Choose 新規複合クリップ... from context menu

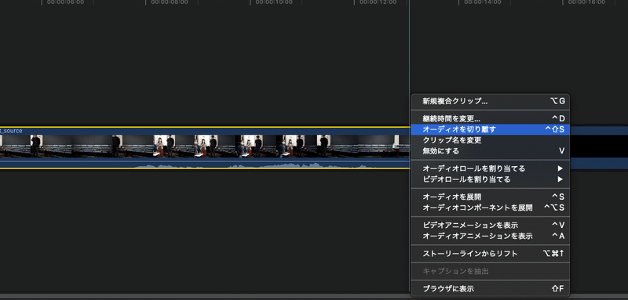click(x=490, y=102)
